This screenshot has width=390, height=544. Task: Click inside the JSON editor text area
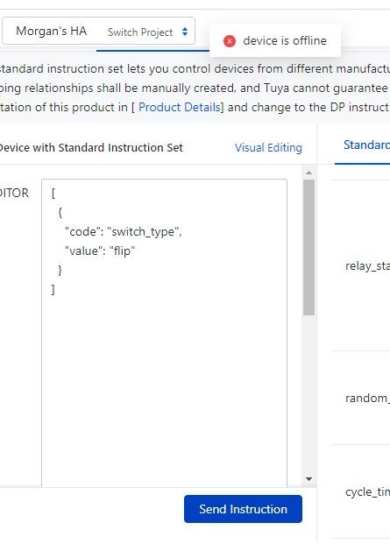[164, 333]
